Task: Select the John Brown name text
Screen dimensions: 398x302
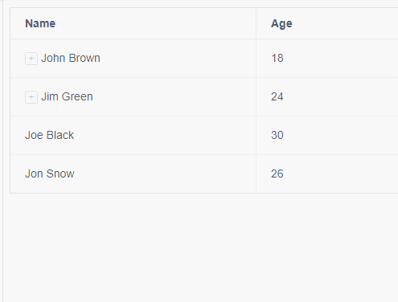Action: click(71, 58)
